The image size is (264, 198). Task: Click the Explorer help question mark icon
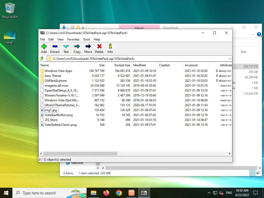259,34
